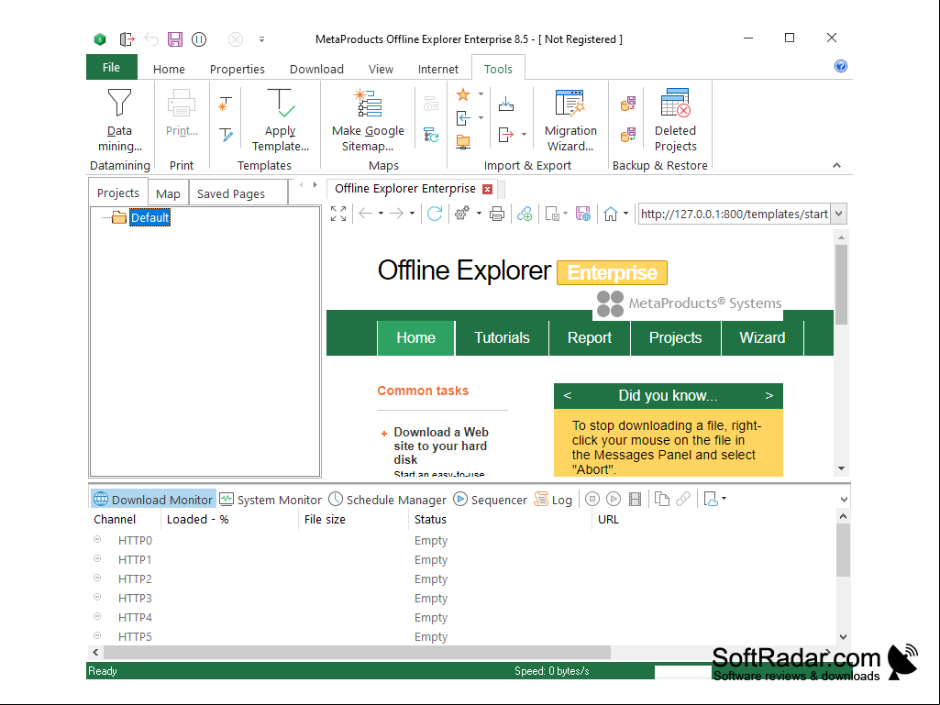Click the edit template pencil icon
940x705 pixels.
click(x=226, y=135)
